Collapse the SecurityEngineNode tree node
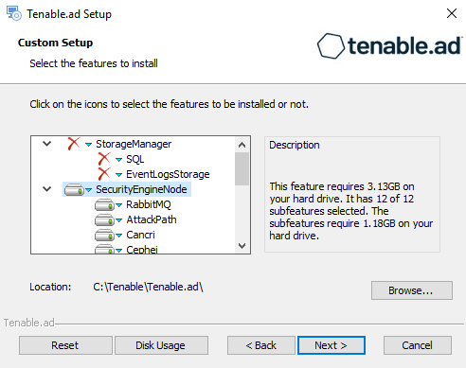 click(47, 189)
